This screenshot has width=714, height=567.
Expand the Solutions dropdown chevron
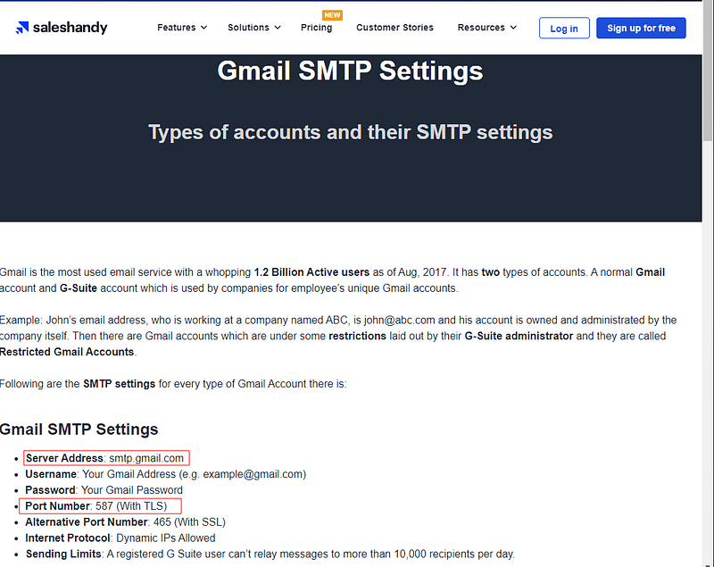click(278, 28)
